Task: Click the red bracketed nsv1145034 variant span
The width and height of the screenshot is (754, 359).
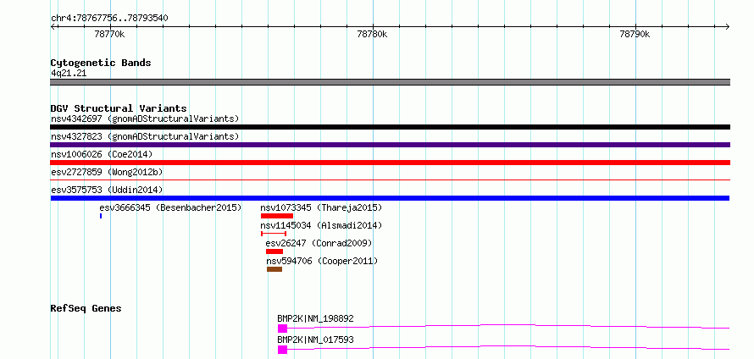Action: [274, 234]
